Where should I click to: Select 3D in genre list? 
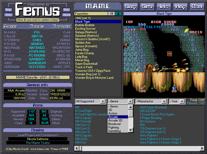(x=118, y=110)
